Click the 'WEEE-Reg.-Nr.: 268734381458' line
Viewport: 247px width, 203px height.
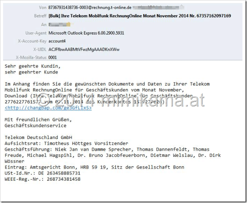(43, 179)
